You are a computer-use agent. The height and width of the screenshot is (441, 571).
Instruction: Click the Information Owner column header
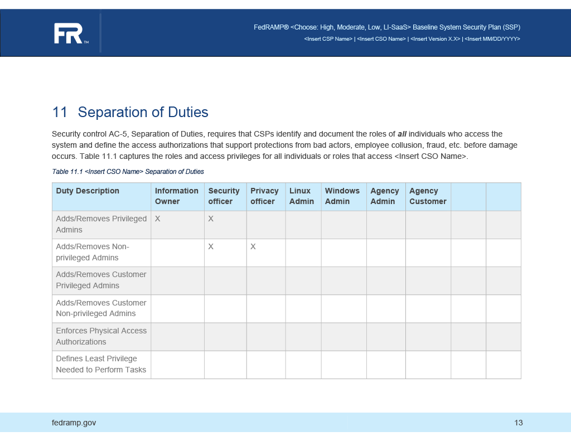tap(176, 196)
